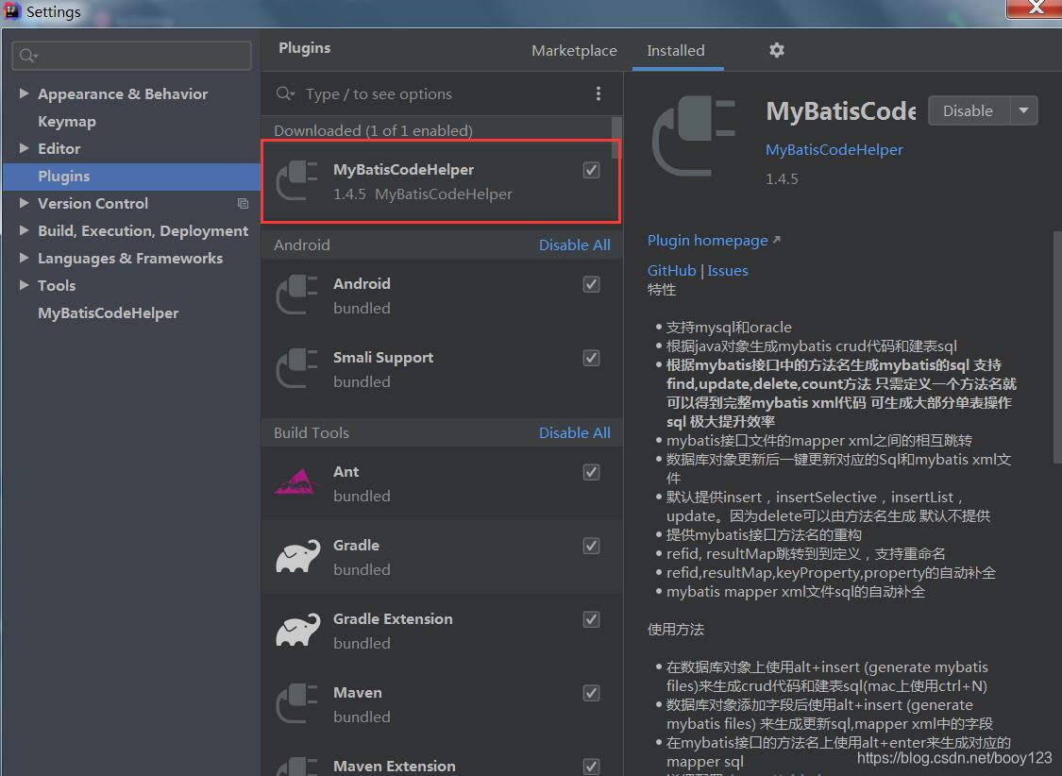This screenshot has width=1062, height=776.
Task: Expand the Tools node arrow
Action: [24, 285]
